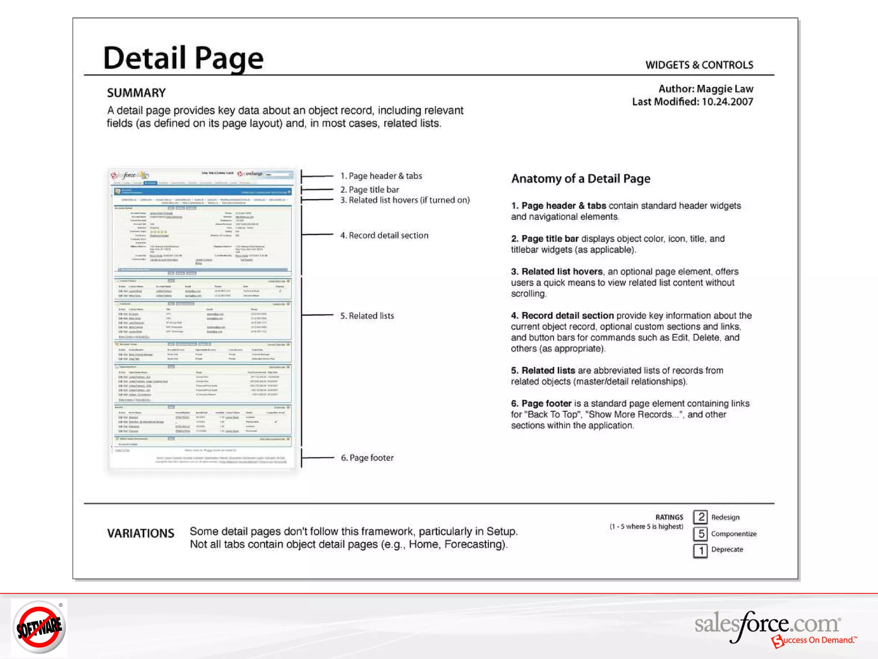Click the WIDGETS & CONTROLS section label

click(699, 65)
